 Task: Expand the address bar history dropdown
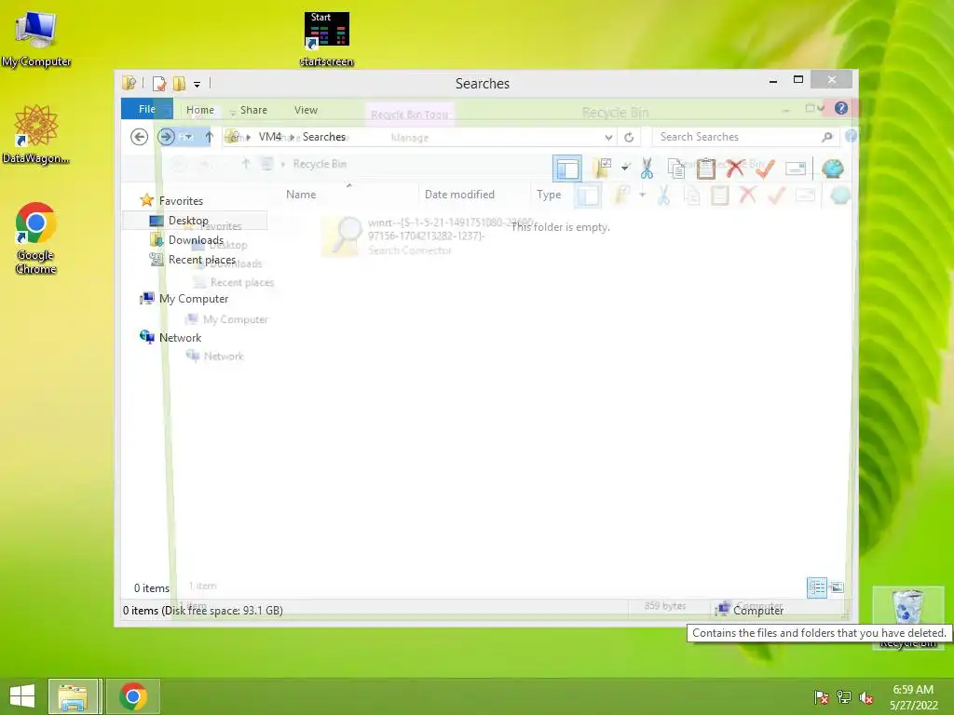(x=608, y=138)
